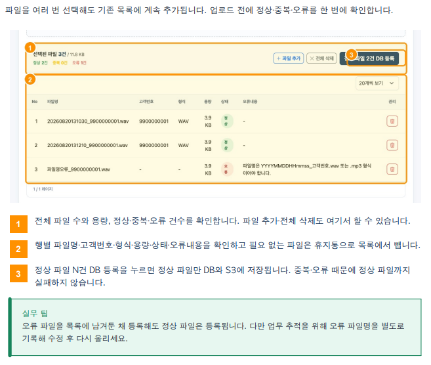Screen dimensions: 431x365
Task: Click orange callout badge number 2
Action: (30, 80)
